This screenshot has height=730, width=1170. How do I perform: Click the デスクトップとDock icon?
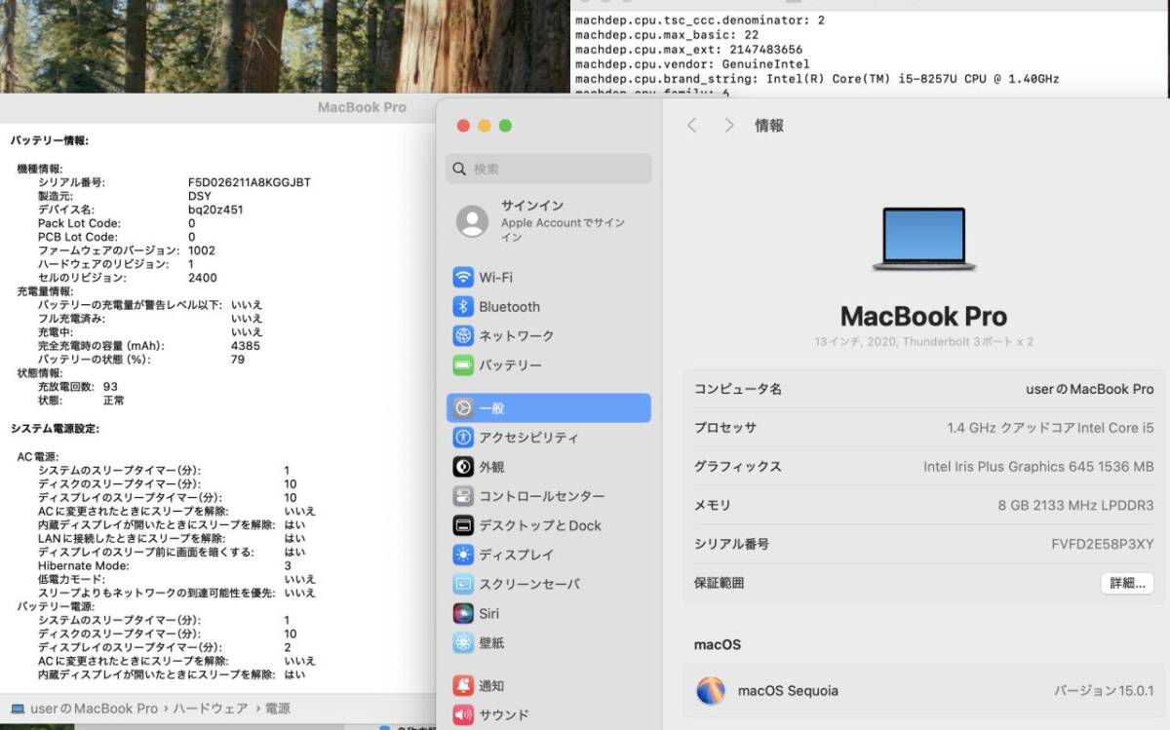(x=463, y=525)
